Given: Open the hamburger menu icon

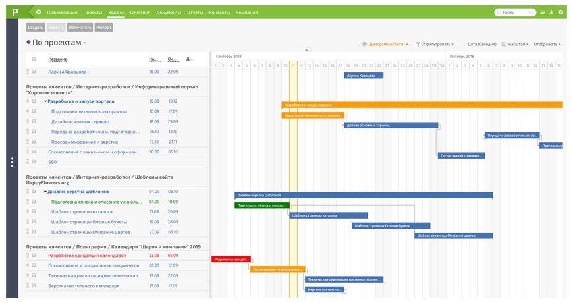Looking at the screenshot, I should [x=543, y=12].
